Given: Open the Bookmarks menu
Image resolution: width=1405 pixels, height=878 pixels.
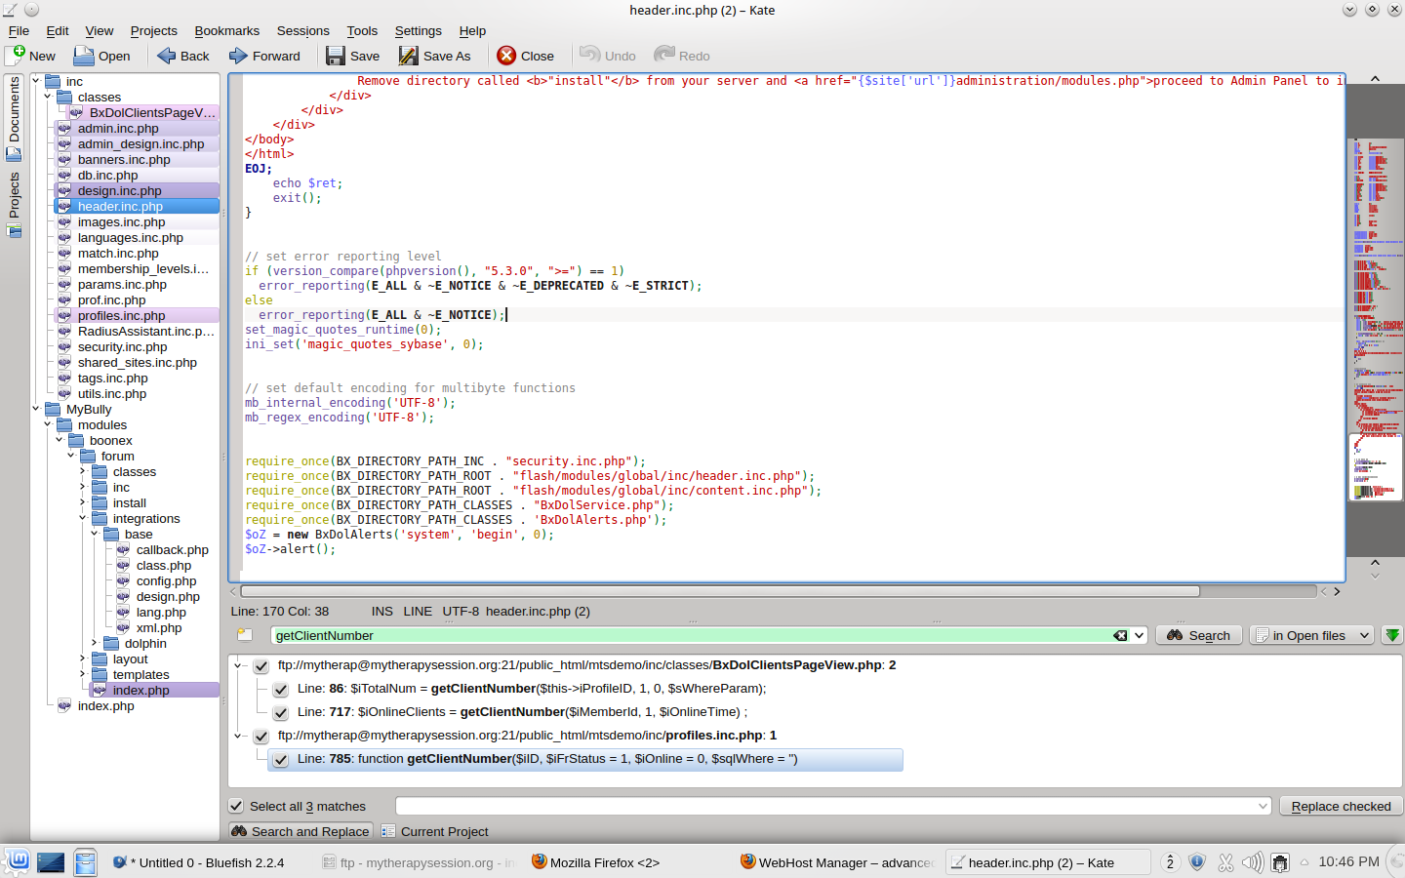Looking at the screenshot, I should point(226,31).
